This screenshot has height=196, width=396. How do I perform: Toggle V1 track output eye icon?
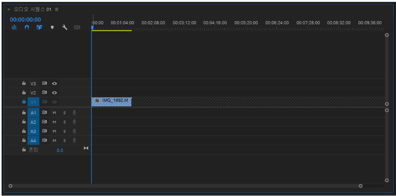coord(54,102)
